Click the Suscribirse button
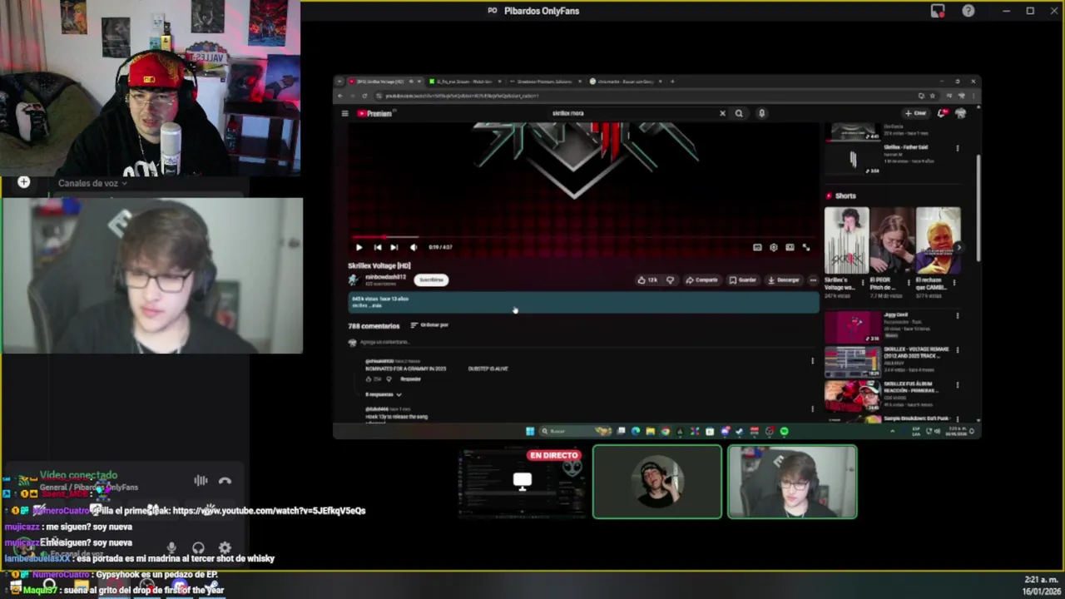The width and height of the screenshot is (1065, 599). pos(431,280)
